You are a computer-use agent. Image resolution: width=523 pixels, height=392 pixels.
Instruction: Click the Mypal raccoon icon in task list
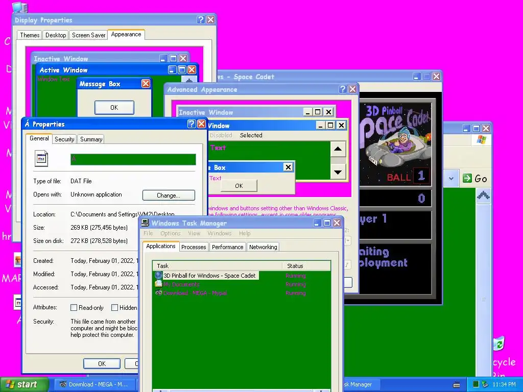tap(158, 292)
